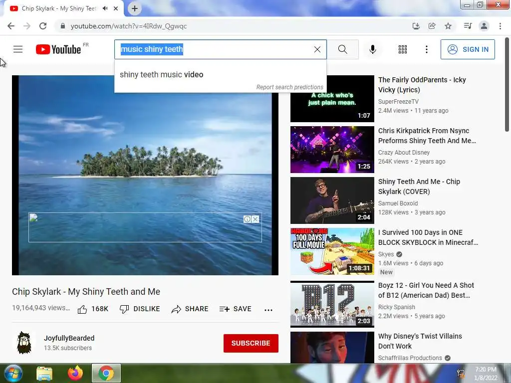Select the Chip Skylark browser tab
The width and height of the screenshot is (511, 383).
[59, 8]
